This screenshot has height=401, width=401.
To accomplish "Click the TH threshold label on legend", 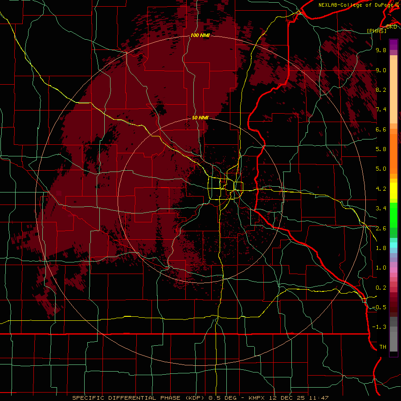I will pyautogui.click(x=383, y=347).
